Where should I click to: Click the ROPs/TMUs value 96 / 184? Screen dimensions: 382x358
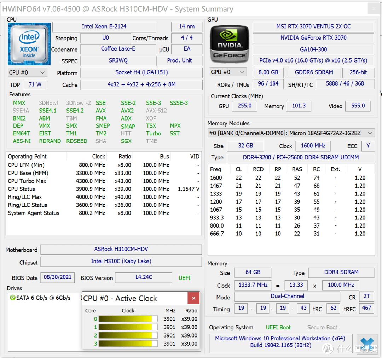tap(268, 84)
